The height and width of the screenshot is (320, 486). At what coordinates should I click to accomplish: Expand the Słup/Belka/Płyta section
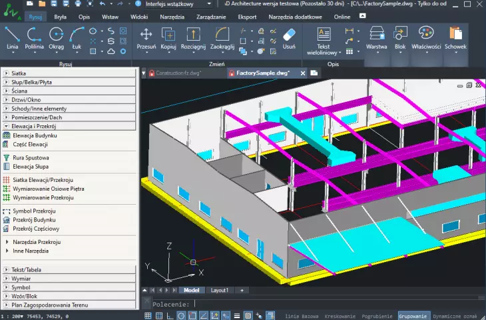(69, 82)
